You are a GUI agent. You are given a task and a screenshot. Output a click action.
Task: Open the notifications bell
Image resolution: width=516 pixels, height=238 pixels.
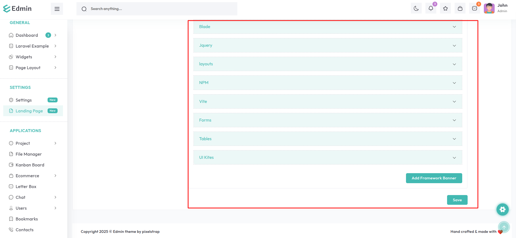(x=431, y=9)
